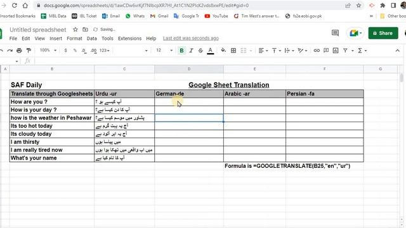
Task: Collapse the menus with the up chevron
Action: click(x=398, y=51)
